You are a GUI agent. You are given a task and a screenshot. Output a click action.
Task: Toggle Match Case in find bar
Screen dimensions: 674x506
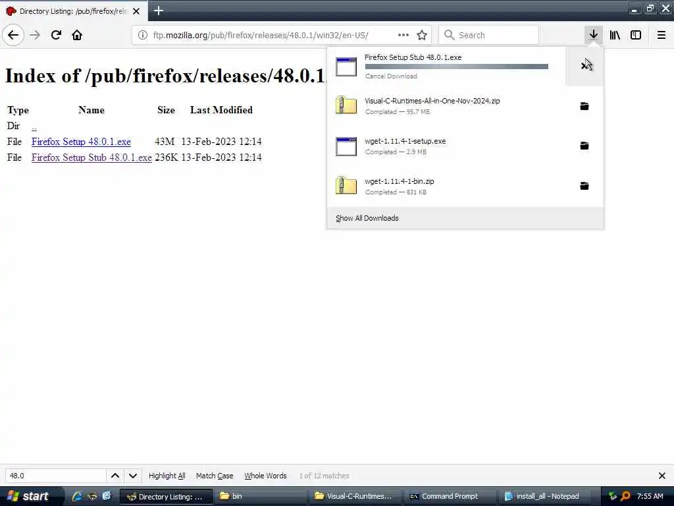215,476
